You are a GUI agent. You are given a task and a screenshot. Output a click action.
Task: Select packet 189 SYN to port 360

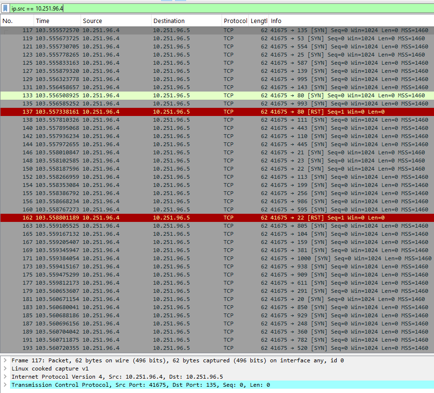217,332
